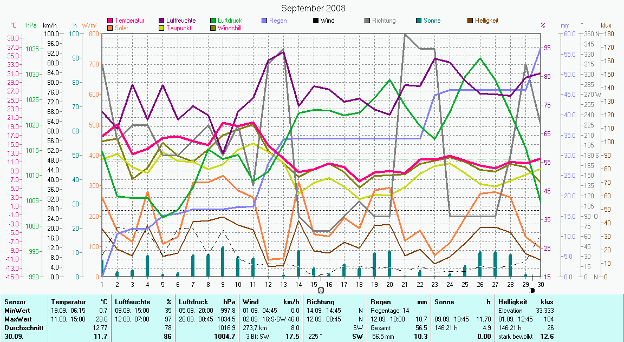Select the Durchschnitt row label
The image size is (624, 342).
(x=22, y=327)
